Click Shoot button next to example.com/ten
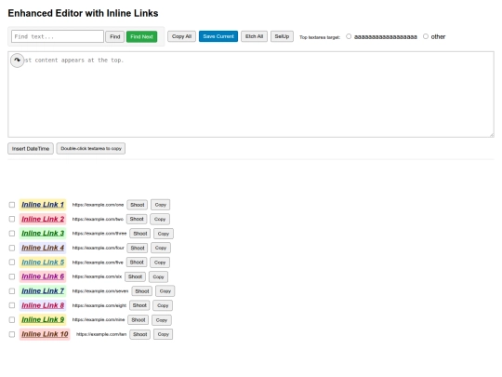Image resolution: width=502 pixels, height=377 pixels. coord(139,334)
